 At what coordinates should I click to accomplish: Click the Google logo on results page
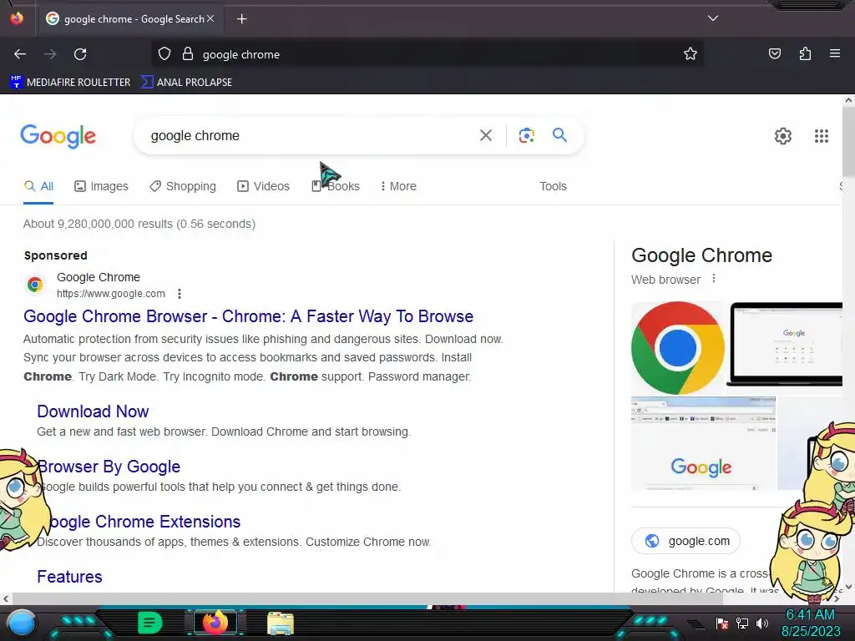tap(58, 136)
